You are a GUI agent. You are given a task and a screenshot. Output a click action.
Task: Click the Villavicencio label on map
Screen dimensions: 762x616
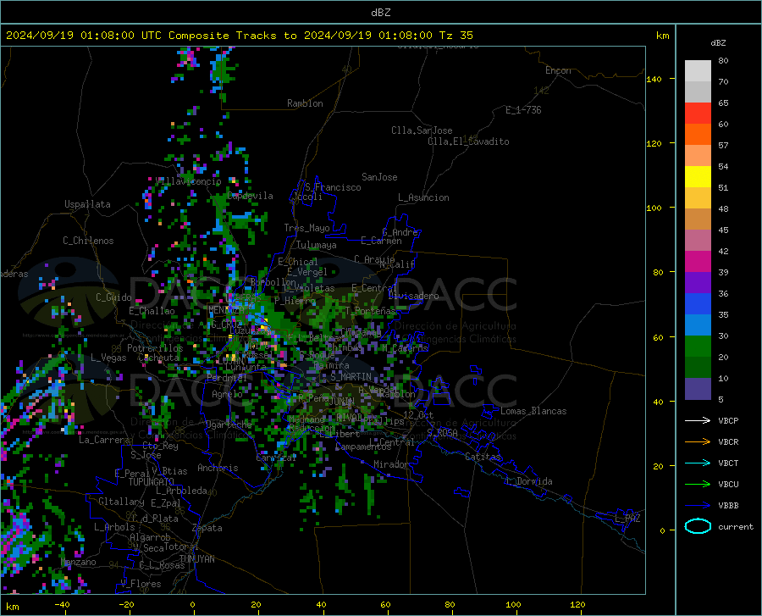(x=189, y=181)
